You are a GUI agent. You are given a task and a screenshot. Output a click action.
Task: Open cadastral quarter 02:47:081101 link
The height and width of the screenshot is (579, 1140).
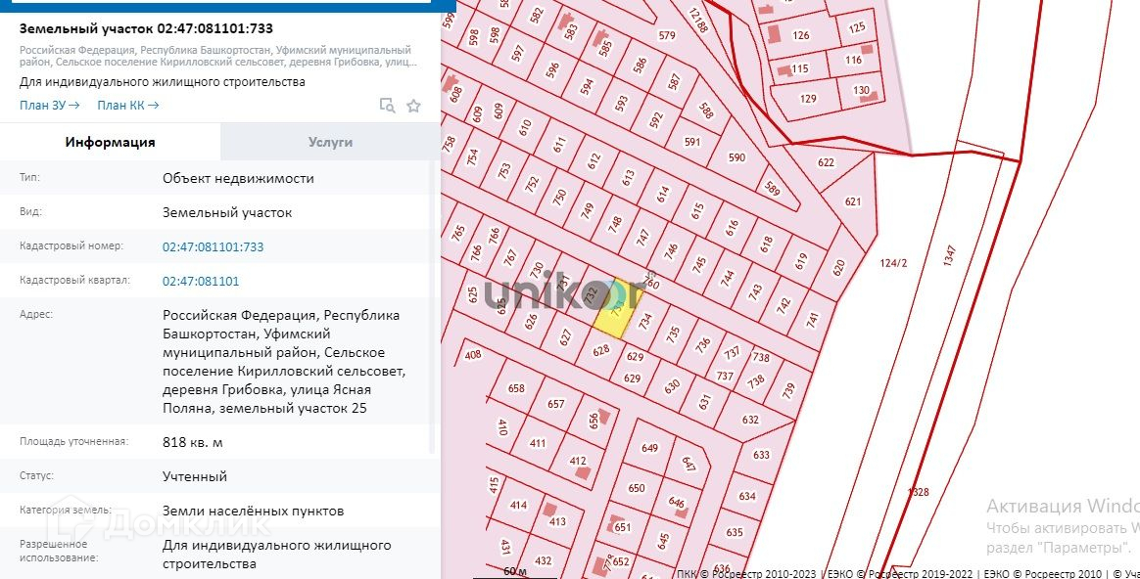pos(201,281)
